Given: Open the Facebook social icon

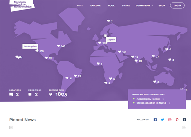Looking at the screenshot, I should coord(155,119).
